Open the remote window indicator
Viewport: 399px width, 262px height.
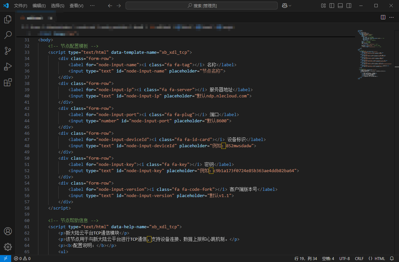6,258
